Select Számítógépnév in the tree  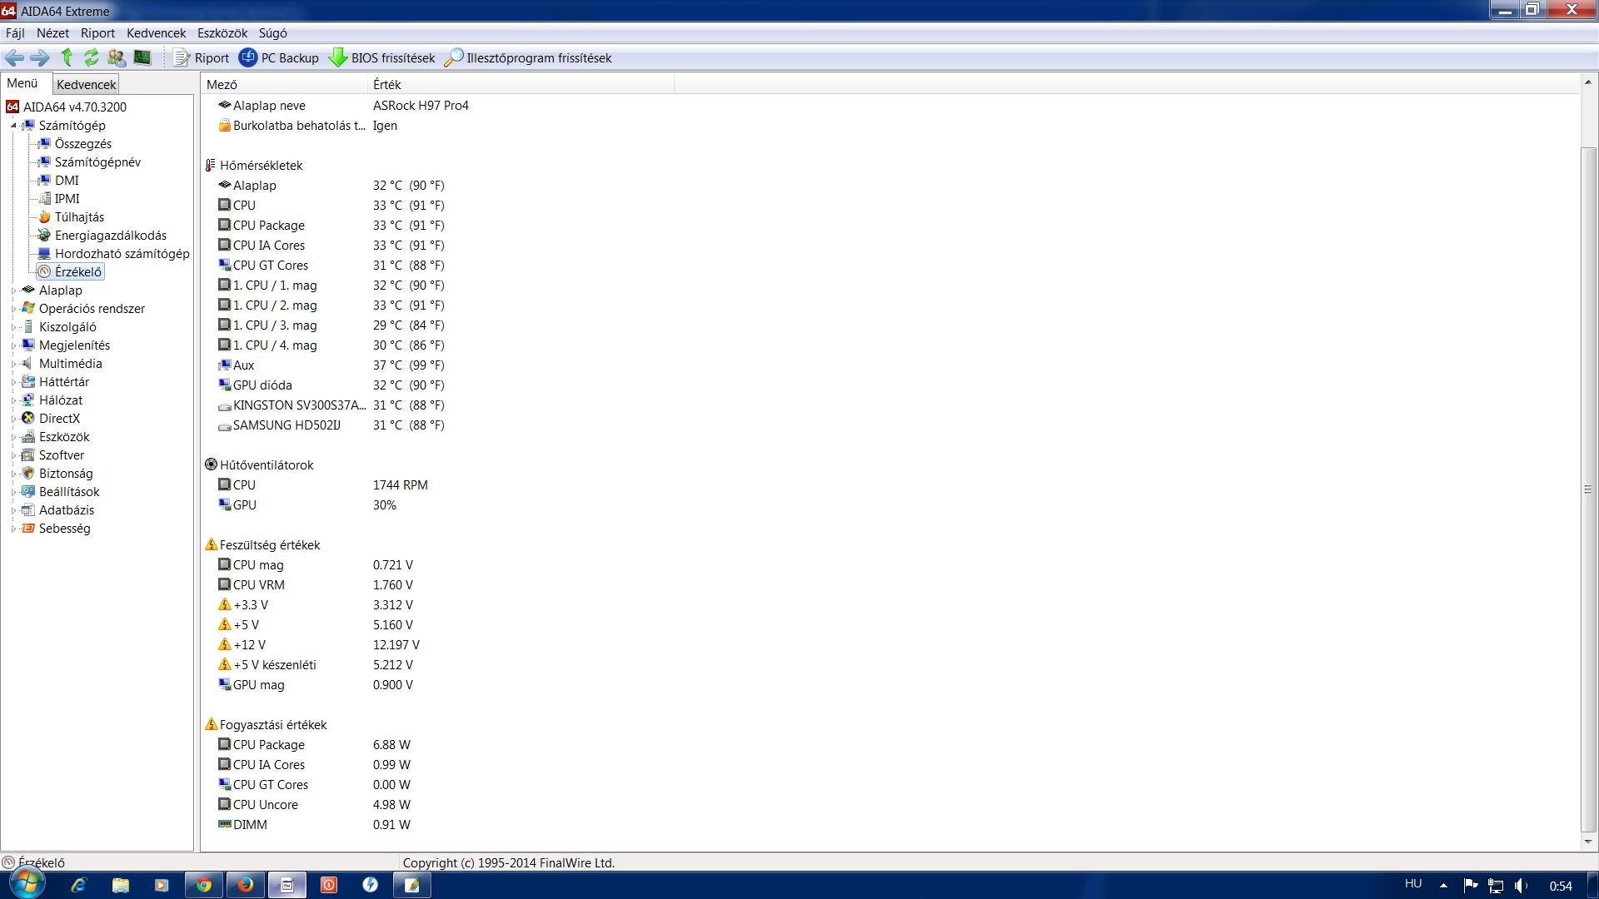click(97, 162)
